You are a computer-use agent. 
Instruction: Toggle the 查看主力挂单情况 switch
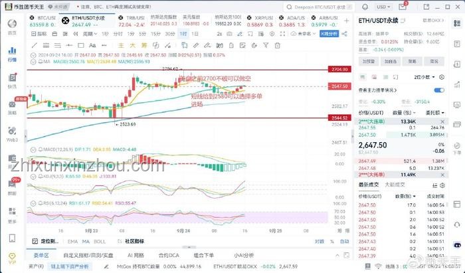click(439, 90)
